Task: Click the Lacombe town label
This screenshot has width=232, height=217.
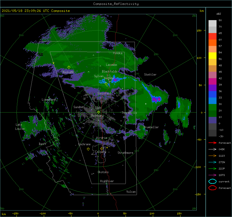Action: click(111, 65)
